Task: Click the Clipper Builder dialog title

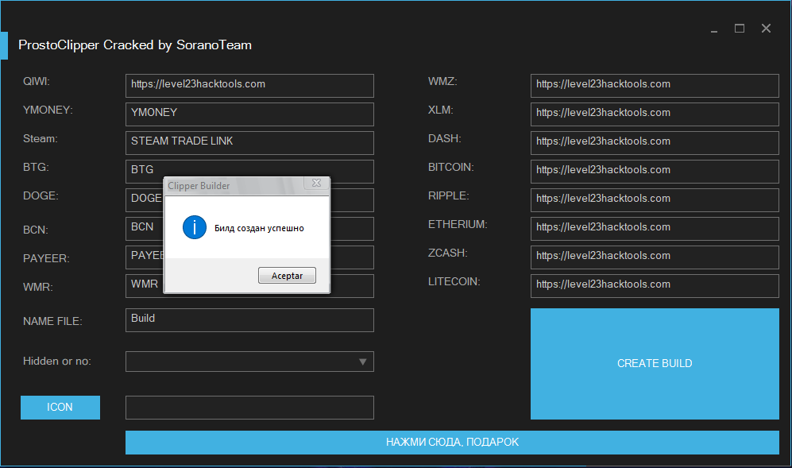Action: (199, 185)
